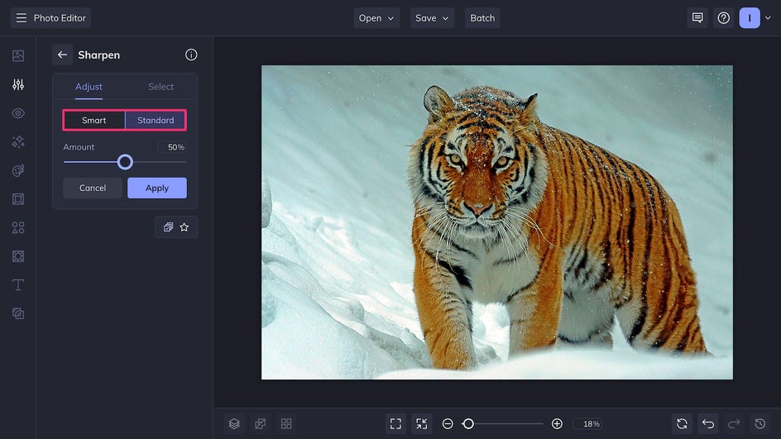Open the Frames tool in left sidebar
781x439 pixels.
click(18, 199)
